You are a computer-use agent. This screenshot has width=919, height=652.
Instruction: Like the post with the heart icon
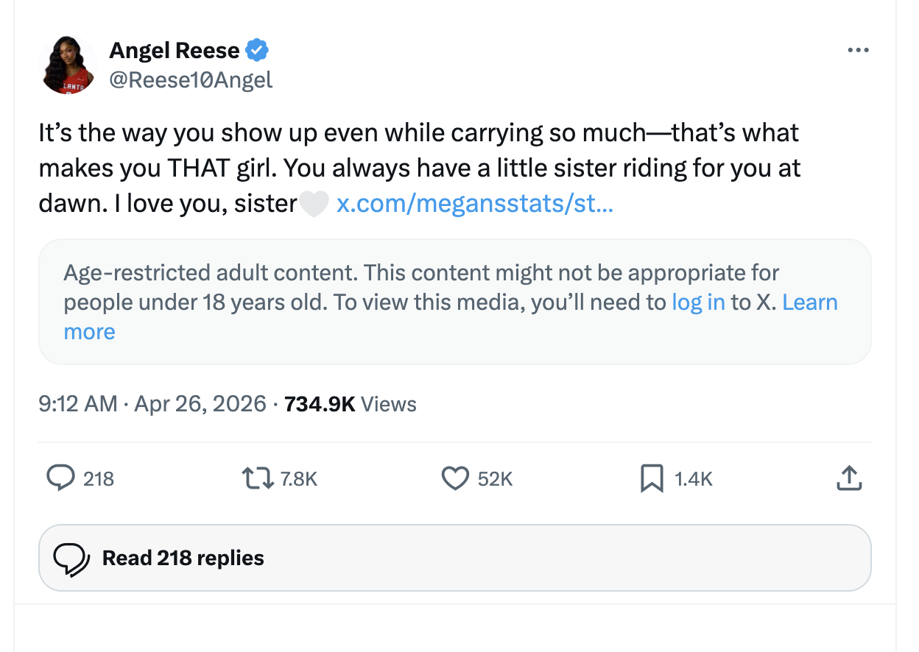454,479
